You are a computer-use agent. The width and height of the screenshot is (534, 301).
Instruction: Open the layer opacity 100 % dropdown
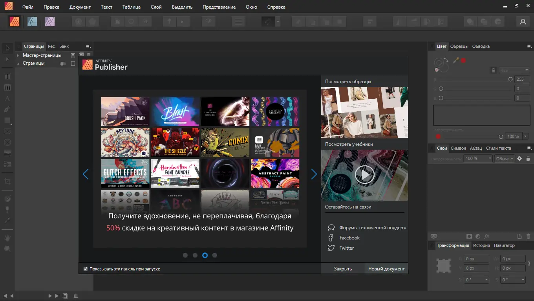tap(490, 158)
